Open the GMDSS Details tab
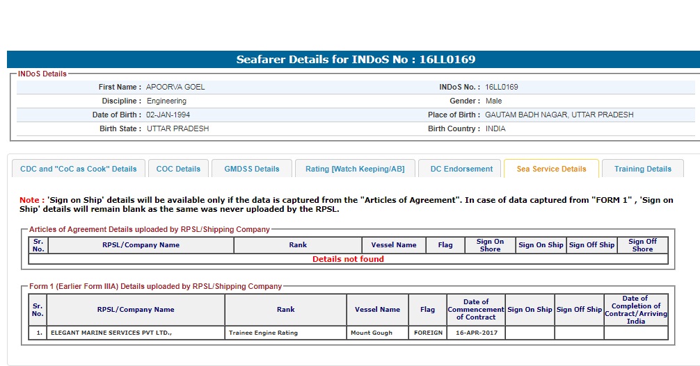 252,169
